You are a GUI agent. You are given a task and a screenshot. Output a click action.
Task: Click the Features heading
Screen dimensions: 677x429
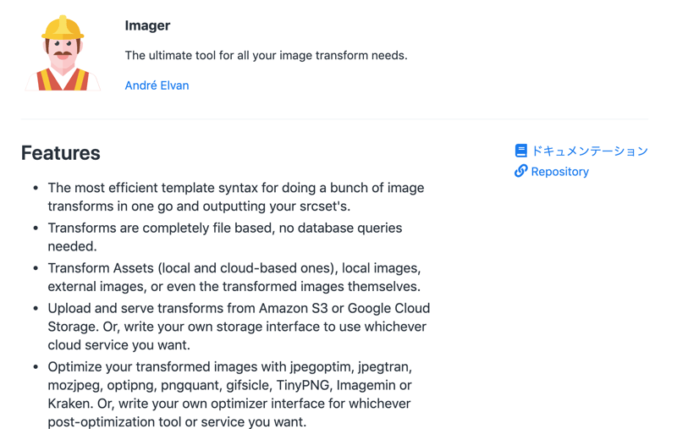point(60,153)
